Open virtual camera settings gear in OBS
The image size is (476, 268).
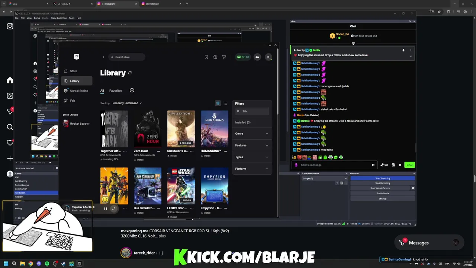click(x=412, y=188)
